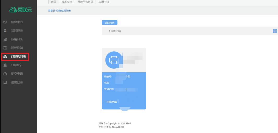Click the 授权终端 plus-box icon
This screenshot has width=278, height=133.
click(5, 48)
